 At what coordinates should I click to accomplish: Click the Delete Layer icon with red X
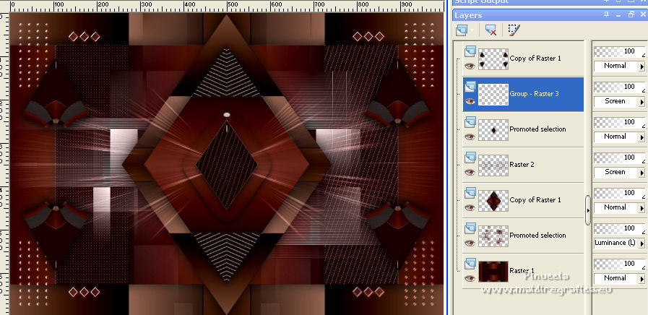pos(491,30)
